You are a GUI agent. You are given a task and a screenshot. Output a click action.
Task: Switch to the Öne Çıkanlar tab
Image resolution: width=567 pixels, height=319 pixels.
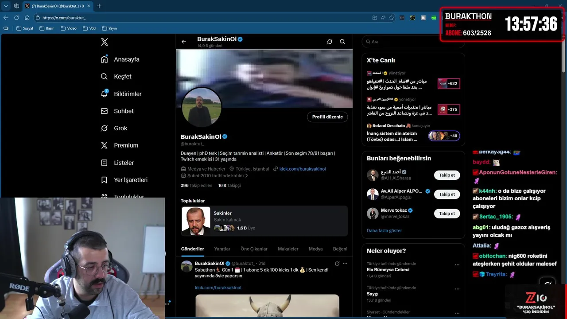click(x=254, y=249)
